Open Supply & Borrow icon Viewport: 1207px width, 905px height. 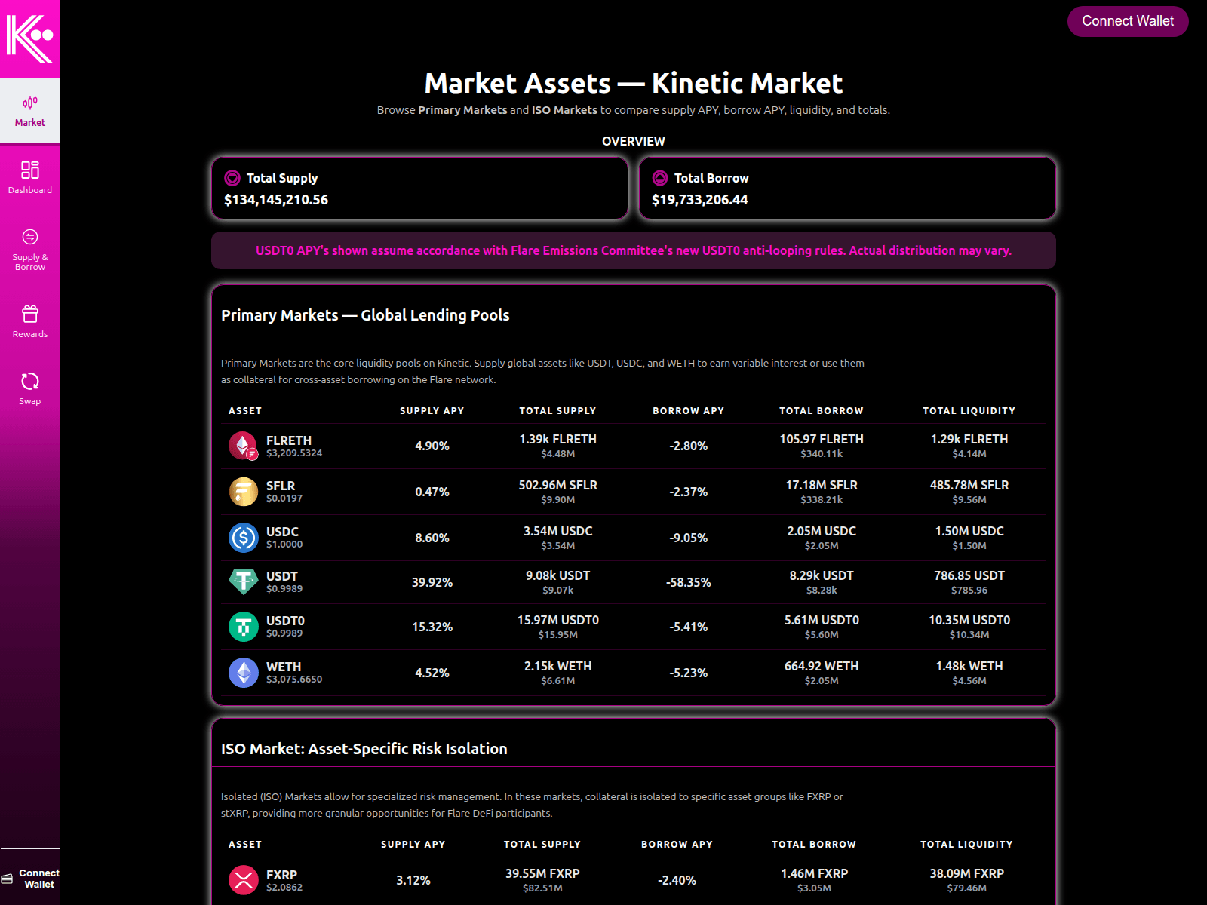30,237
